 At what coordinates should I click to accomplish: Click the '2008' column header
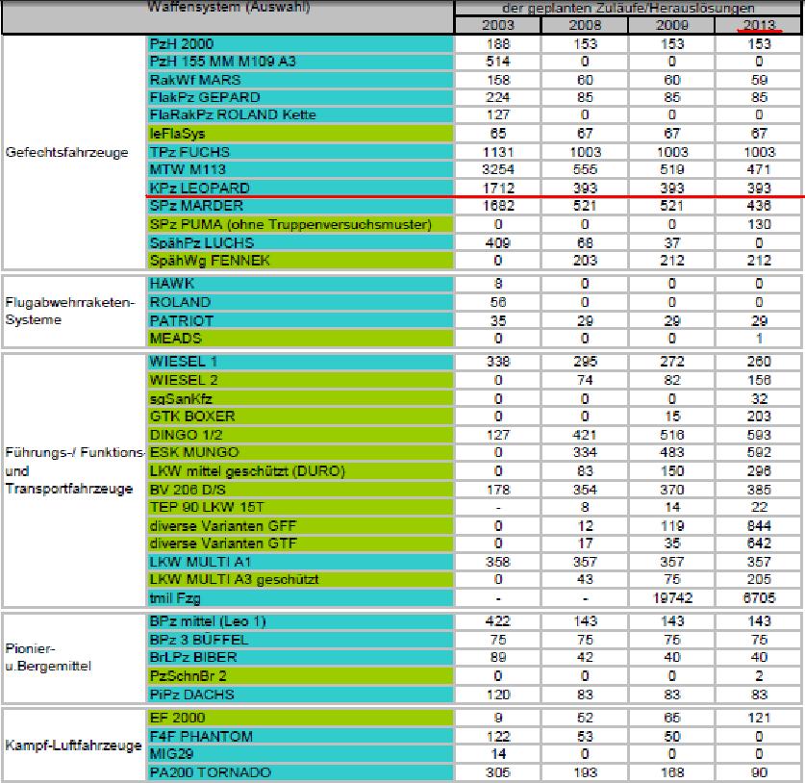pyautogui.click(x=585, y=25)
